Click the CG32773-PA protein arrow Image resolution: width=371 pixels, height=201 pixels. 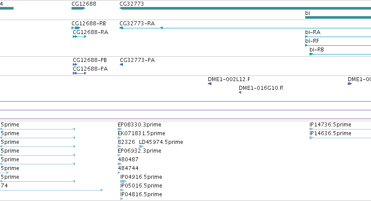tap(121, 65)
